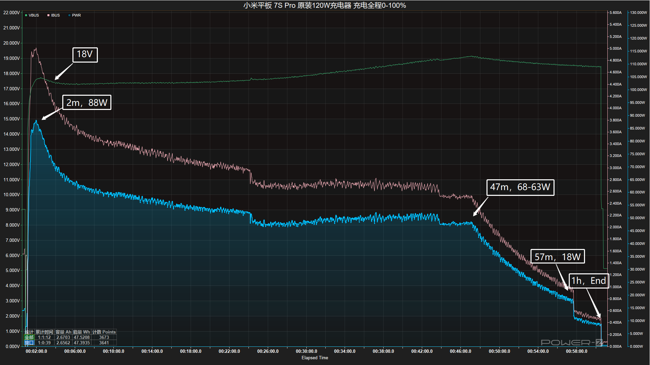Screen dimensions: 650x365
Task: Click the 130.000W power axis label
Action: pos(638,13)
